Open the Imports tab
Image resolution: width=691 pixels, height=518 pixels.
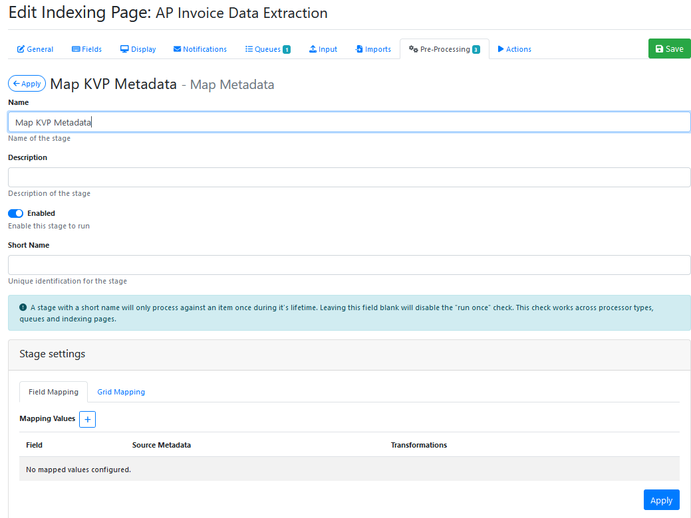point(373,49)
